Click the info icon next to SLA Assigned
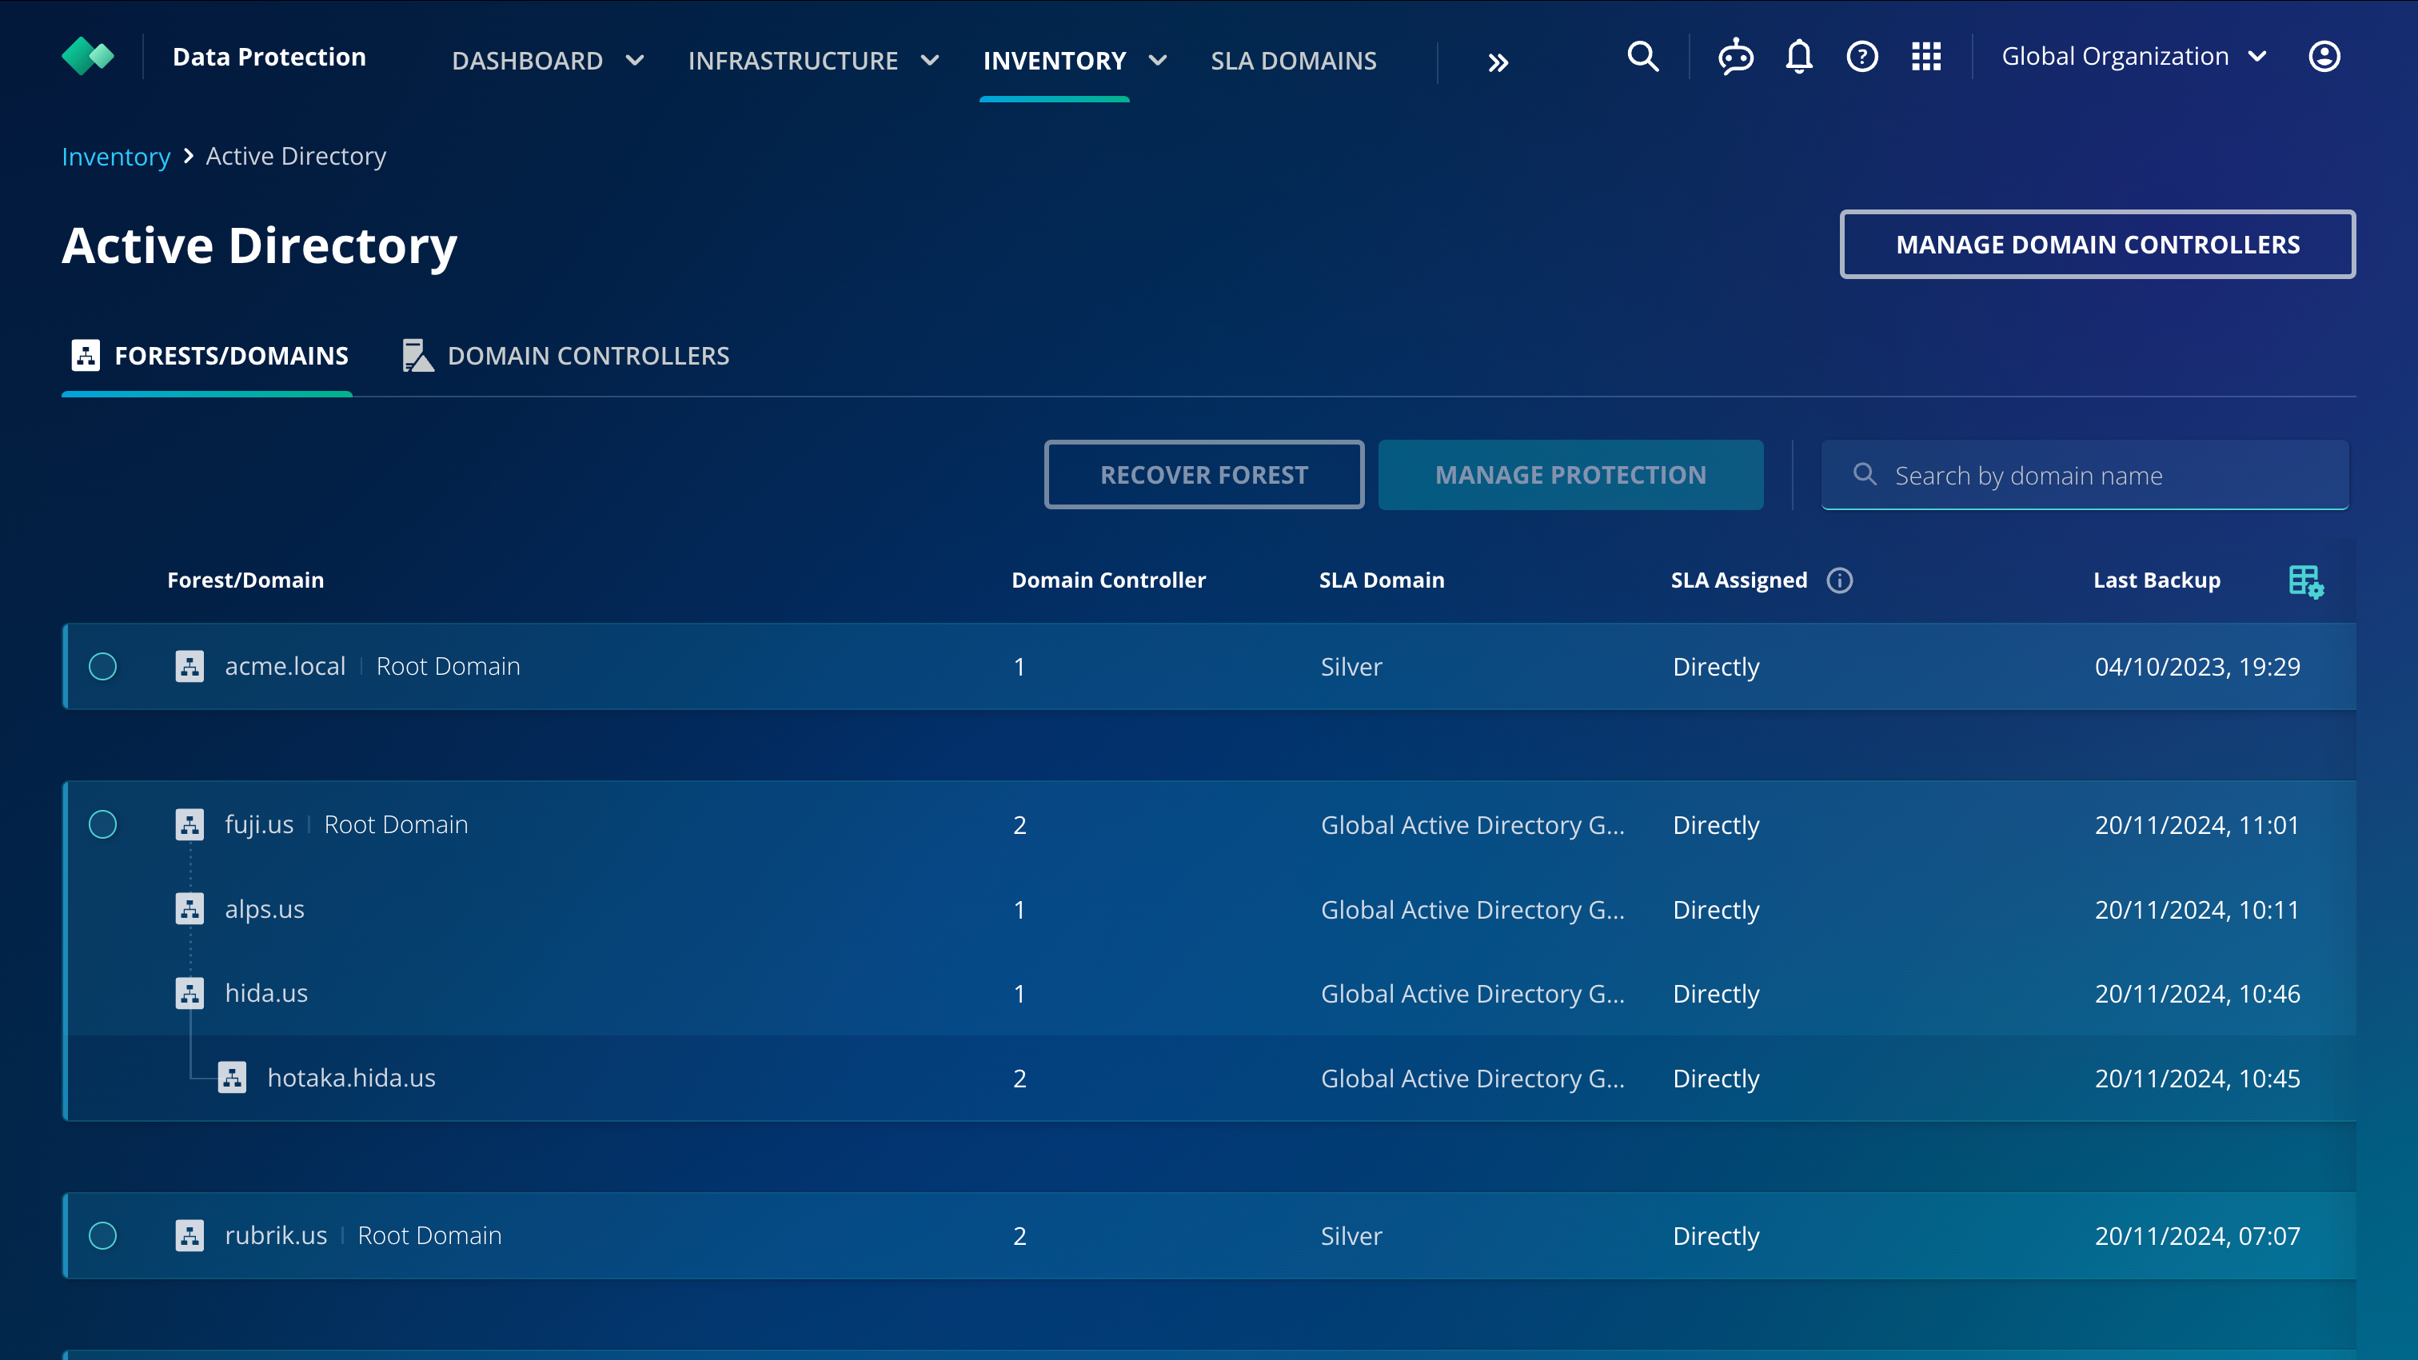This screenshot has height=1360, width=2418. (x=1840, y=580)
